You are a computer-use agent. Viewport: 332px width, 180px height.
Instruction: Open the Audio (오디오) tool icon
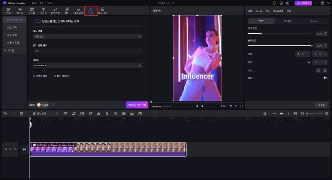pyautogui.click(x=43, y=10)
